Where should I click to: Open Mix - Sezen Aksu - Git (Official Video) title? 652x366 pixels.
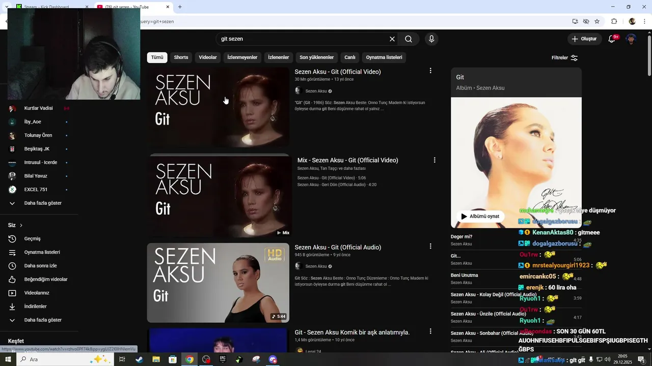pos(348,160)
